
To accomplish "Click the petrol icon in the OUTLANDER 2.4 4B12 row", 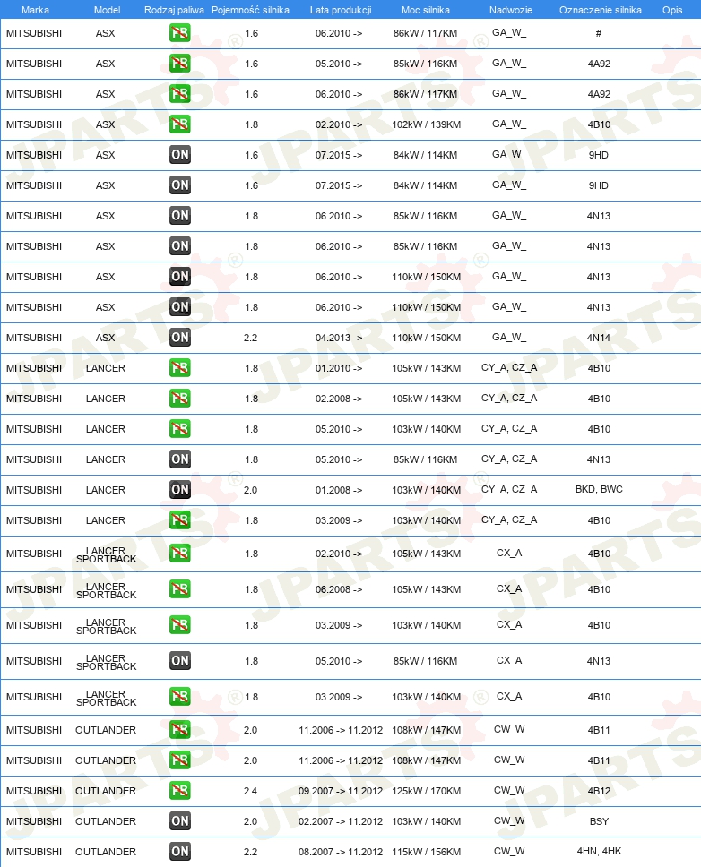I will [x=180, y=791].
